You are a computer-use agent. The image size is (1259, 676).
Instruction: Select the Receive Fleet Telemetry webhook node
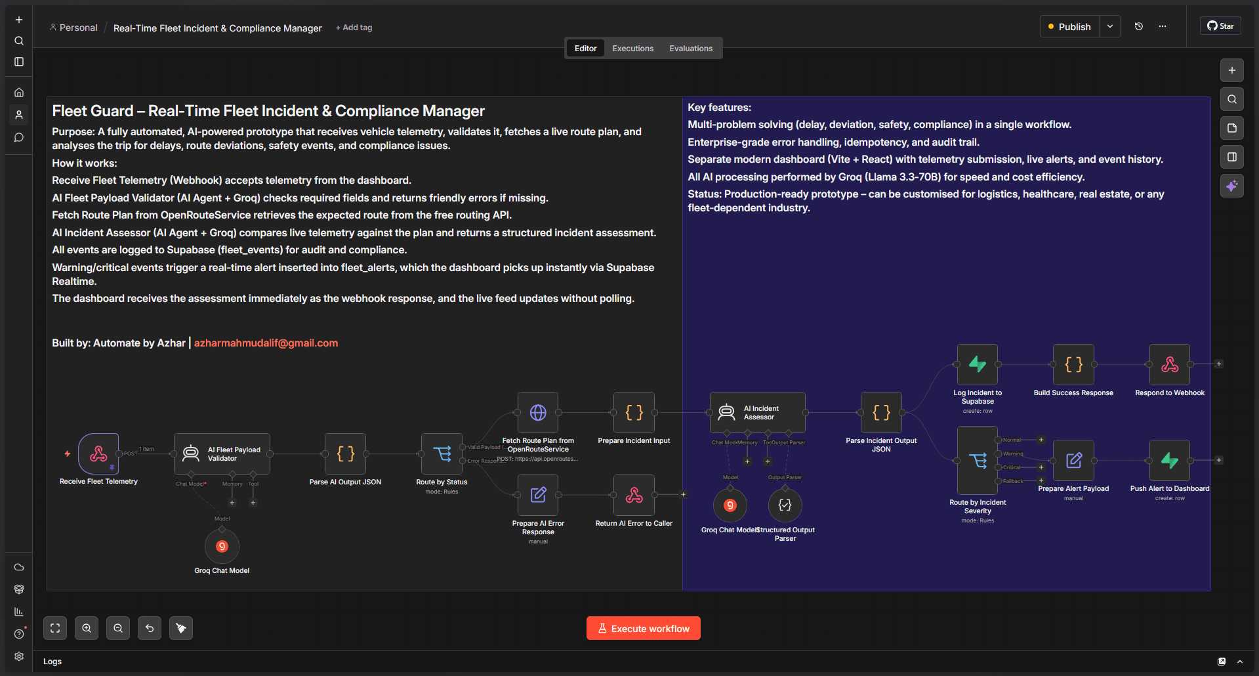pyautogui.click(x=98, y=454)
